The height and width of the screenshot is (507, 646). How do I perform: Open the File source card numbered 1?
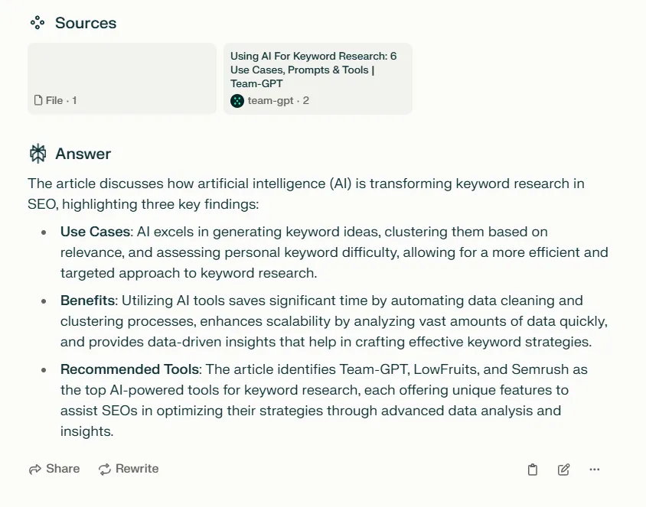[122, 79]
